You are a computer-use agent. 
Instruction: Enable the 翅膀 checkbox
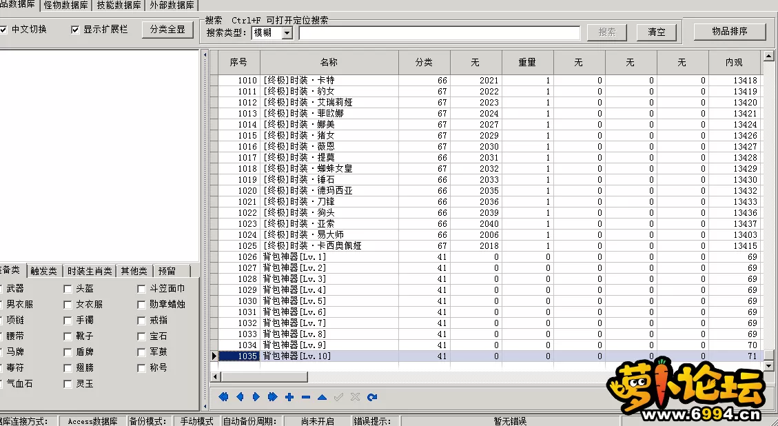coord(68,368)
